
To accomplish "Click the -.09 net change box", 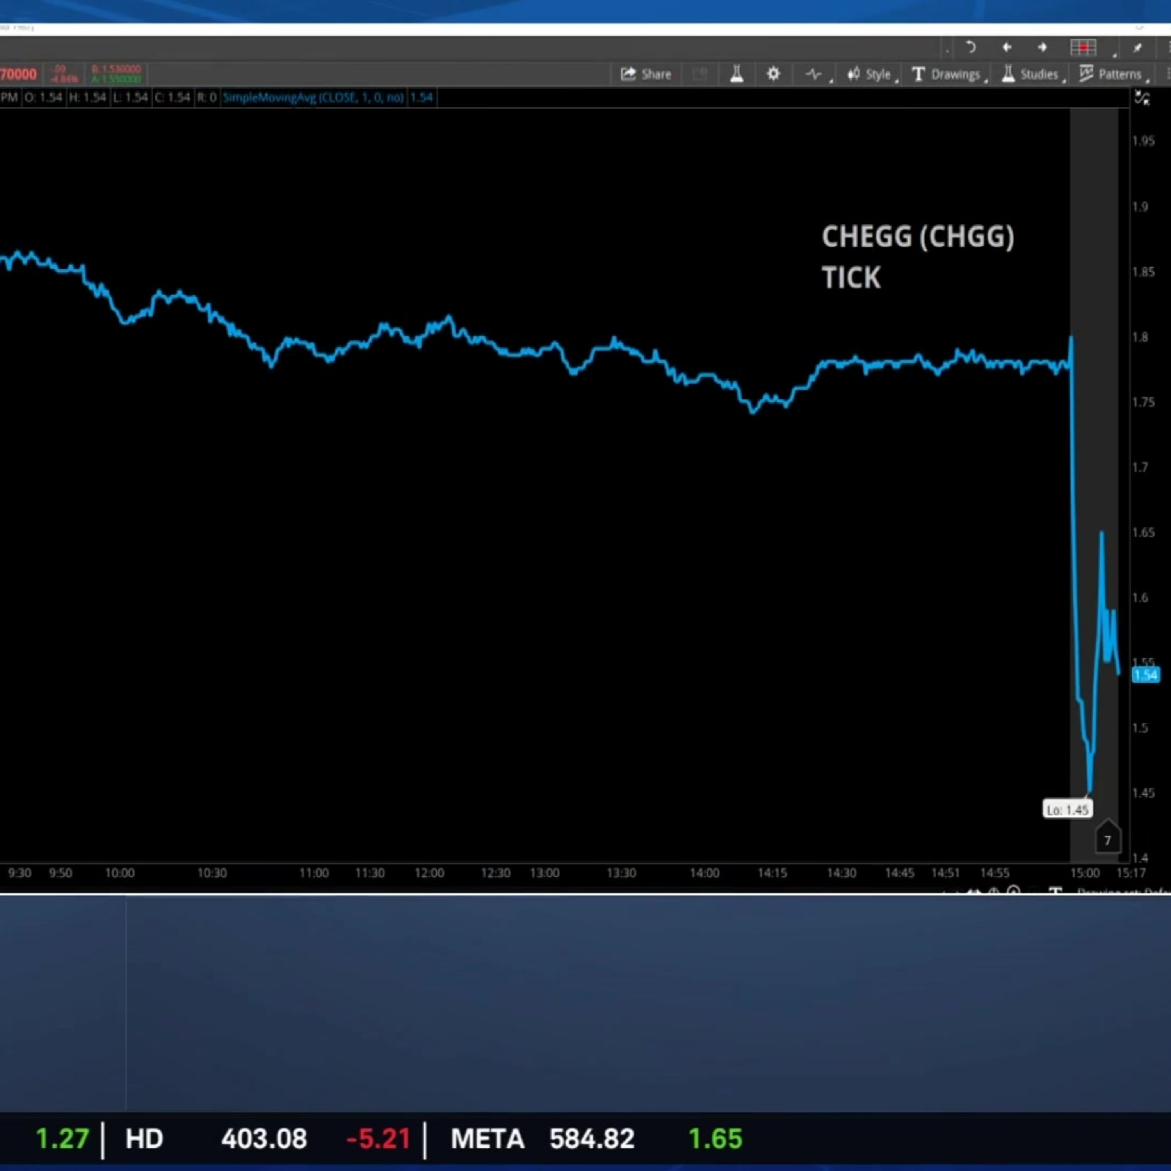I will coord(64,74).
